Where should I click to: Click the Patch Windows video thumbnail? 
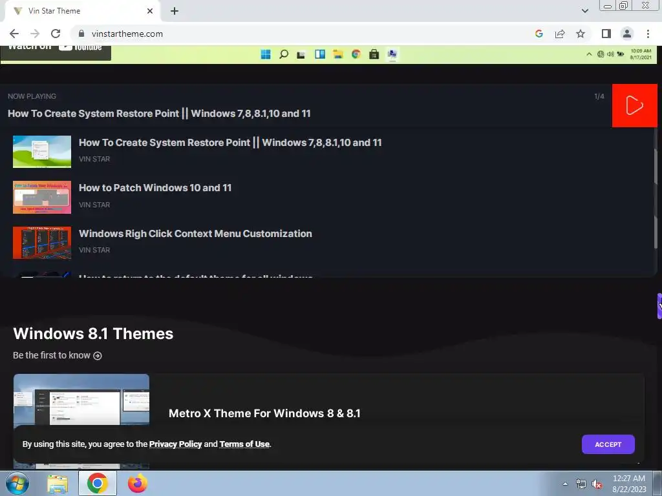[42, 198]
